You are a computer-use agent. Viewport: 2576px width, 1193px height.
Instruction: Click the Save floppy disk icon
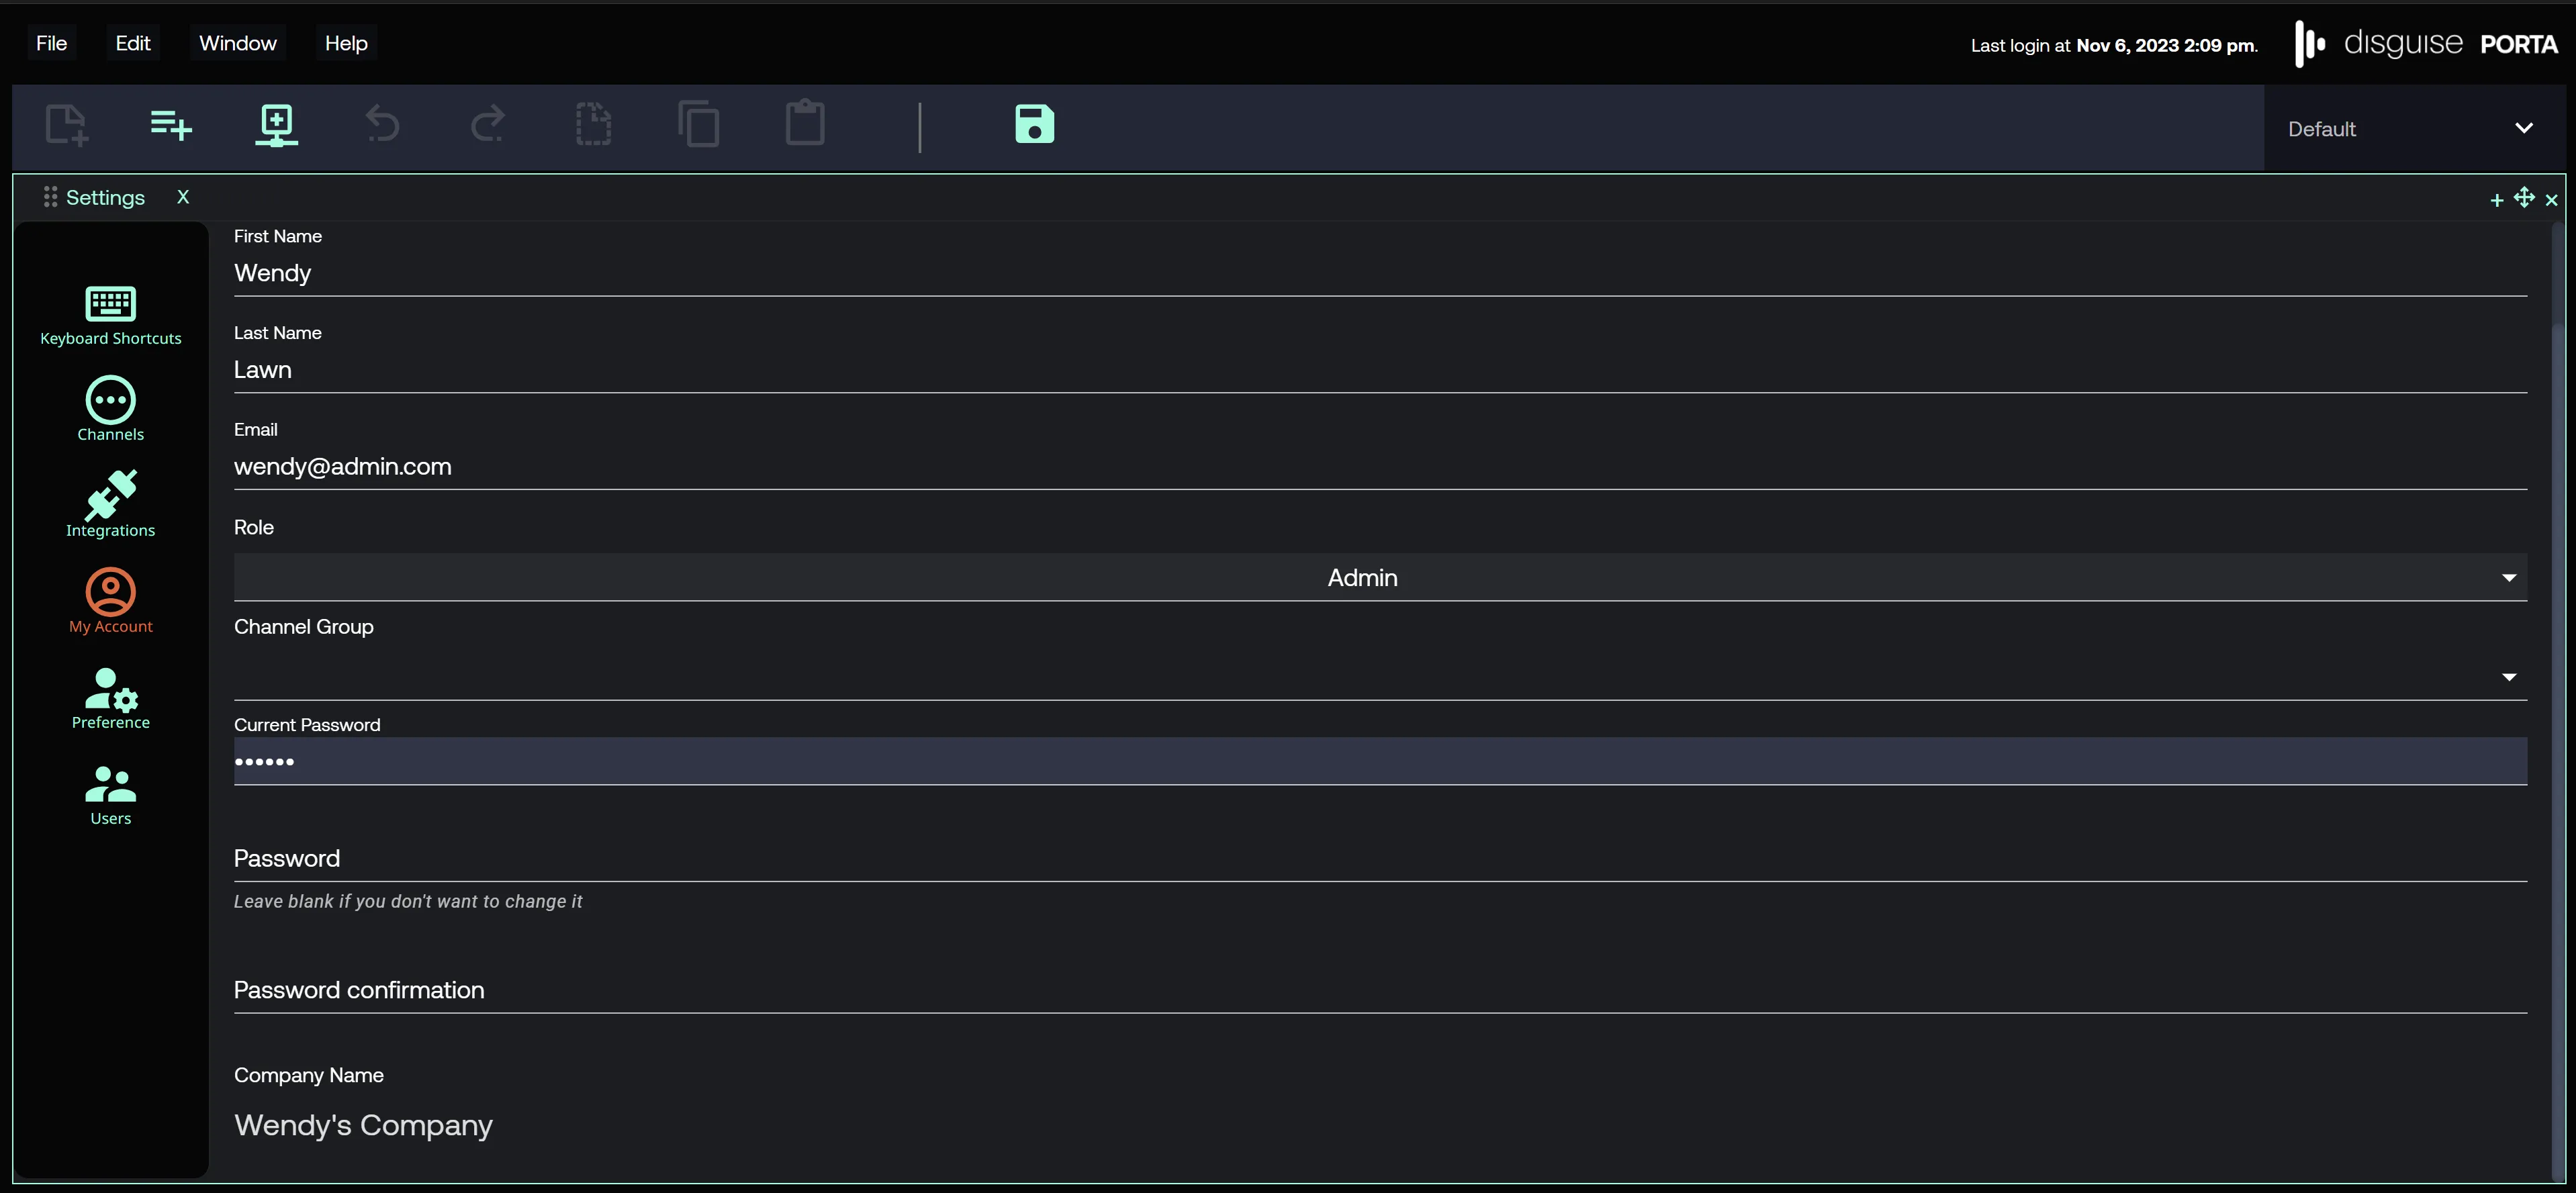(1034, 124)
